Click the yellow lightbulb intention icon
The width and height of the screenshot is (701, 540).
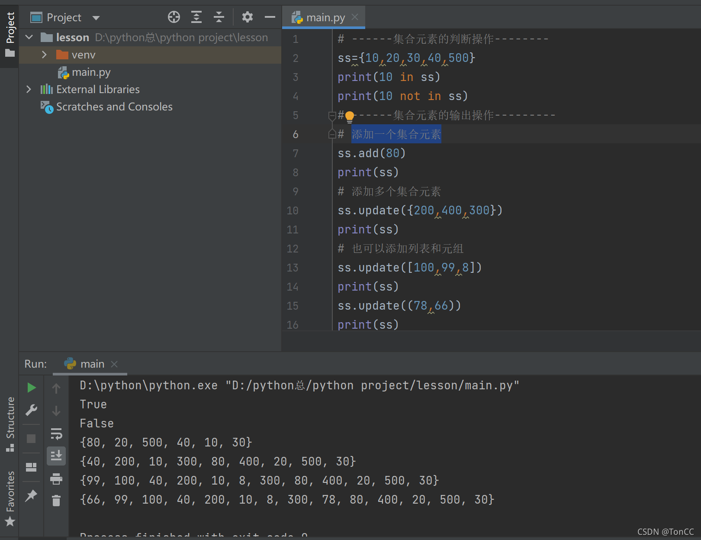[x=350, y=116]
